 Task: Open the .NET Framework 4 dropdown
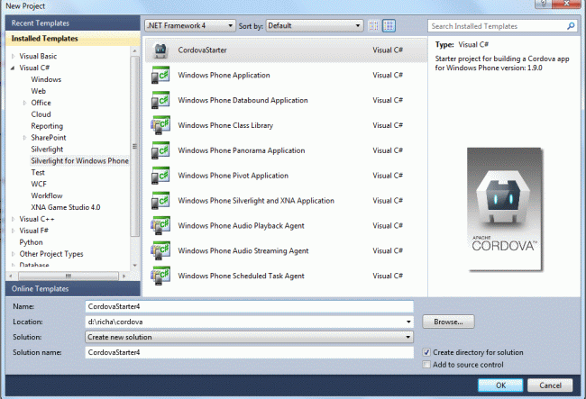coord(190,26)
